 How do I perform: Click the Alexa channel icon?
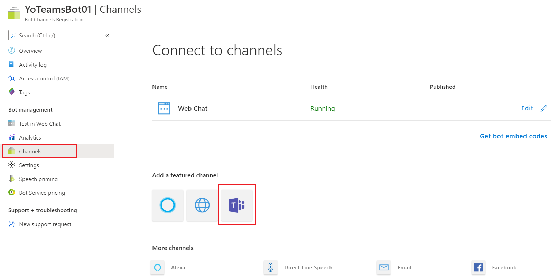157,268
